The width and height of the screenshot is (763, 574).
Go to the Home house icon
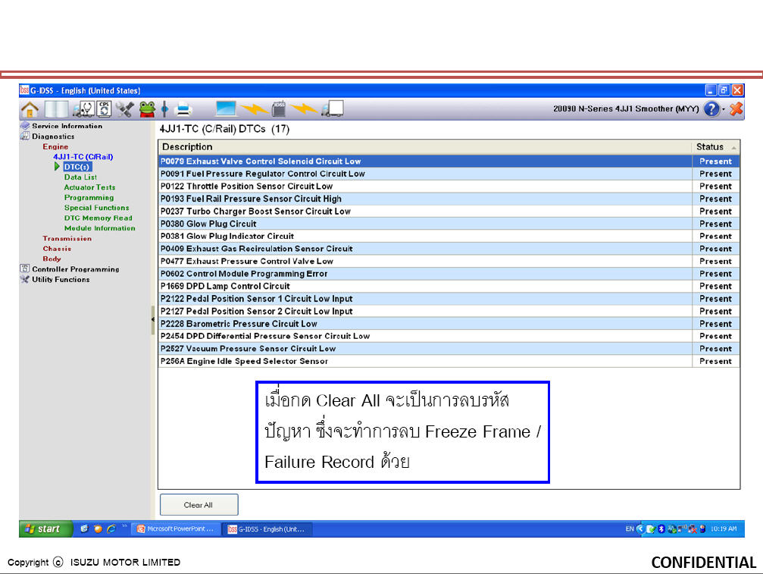click(30, 109)
